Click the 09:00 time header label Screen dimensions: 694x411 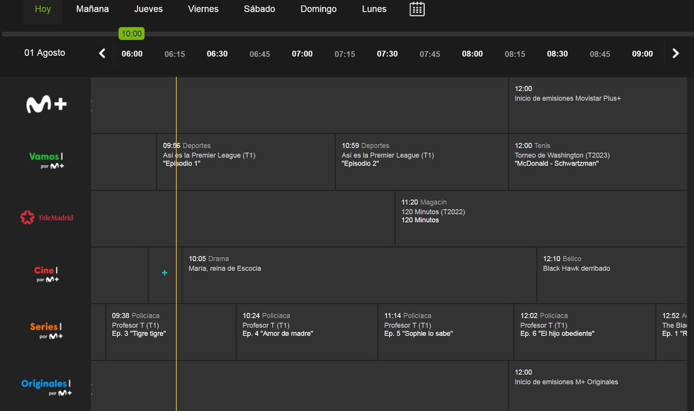pyautogui.click(x=643, y=54)
